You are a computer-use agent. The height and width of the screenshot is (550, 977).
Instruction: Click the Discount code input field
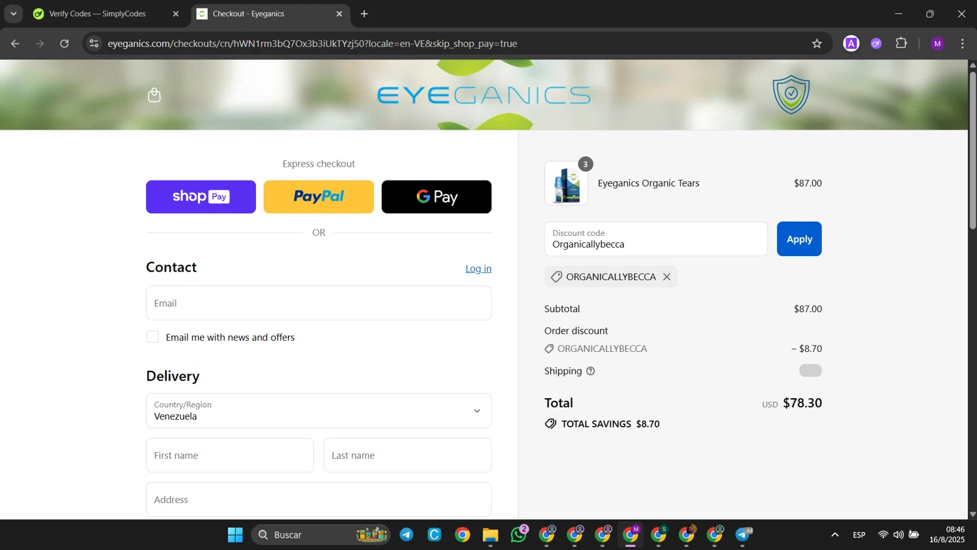656,239
